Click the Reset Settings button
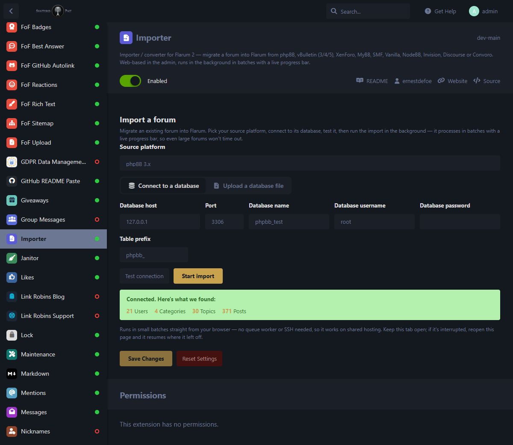513x445 pixels. 199,359
